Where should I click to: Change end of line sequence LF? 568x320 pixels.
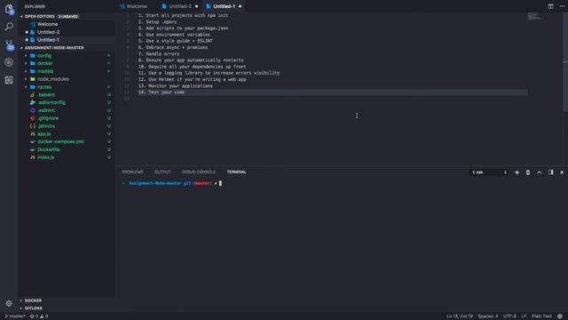(x=524, y=316)
